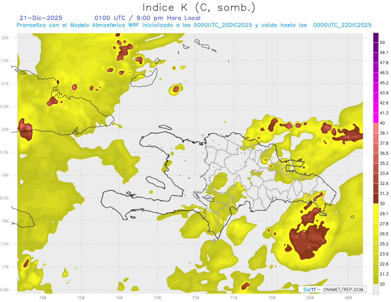Click the "20N" latitude label
This screenshot has width=391, height=302.
pos(5,129)
